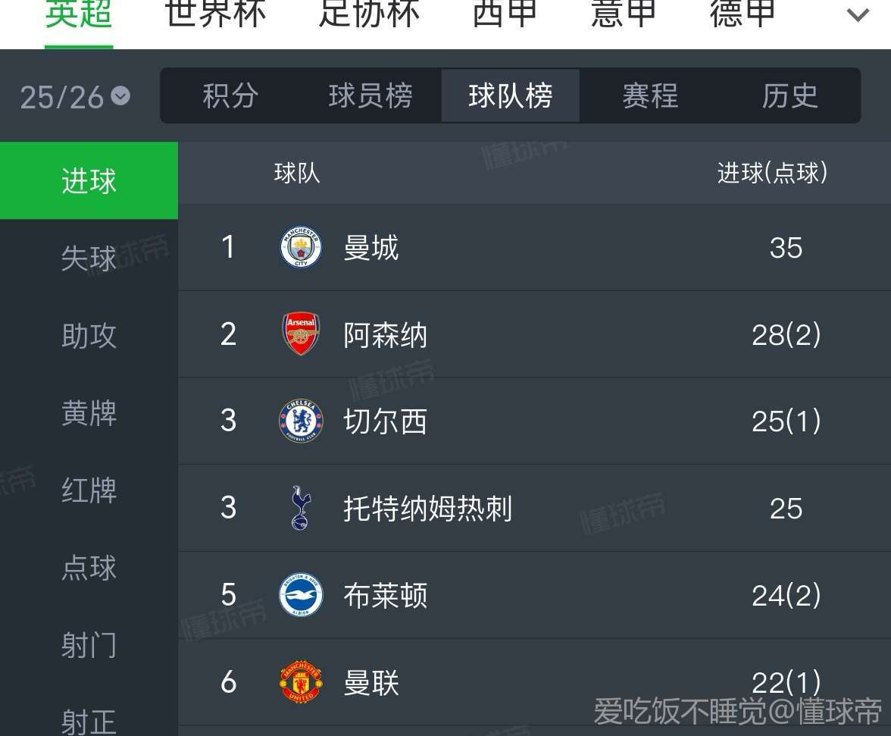Switch to the 积分 tab
This screenshot has height=736, width=891.
pyautogui.click(x=230, y=96)
